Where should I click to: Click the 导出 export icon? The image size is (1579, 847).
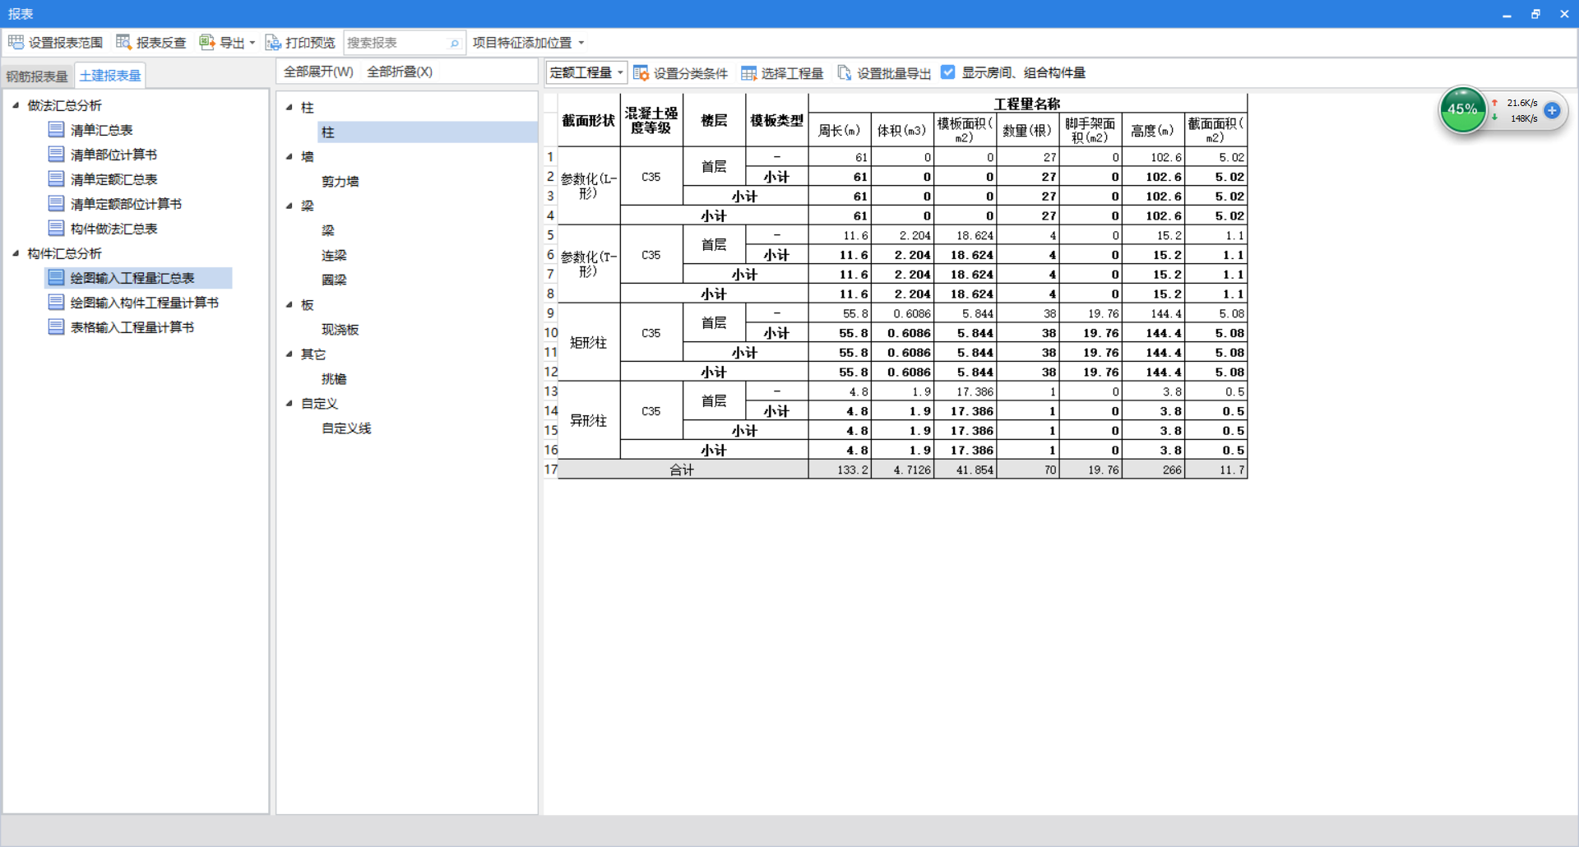[206, 42]
